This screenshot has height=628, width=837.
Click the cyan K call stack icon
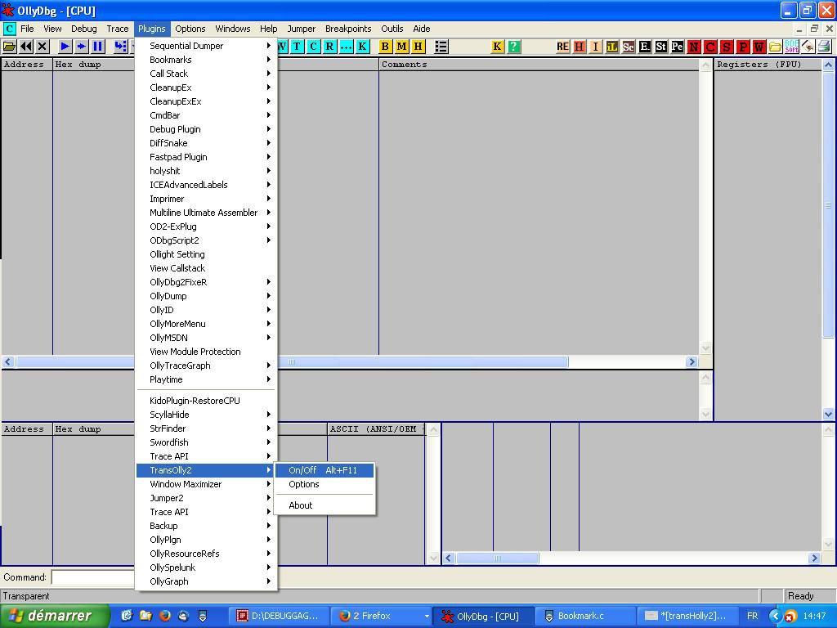[x=362, y=47]
